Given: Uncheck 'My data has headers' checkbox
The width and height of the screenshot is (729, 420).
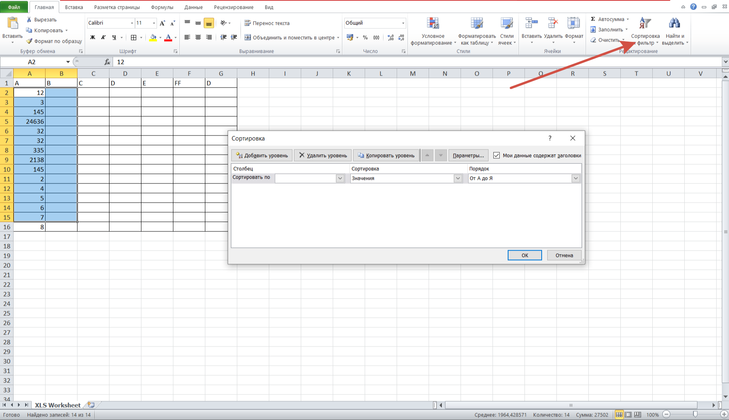Looking at the screenshot, I should tap(497, 155).
